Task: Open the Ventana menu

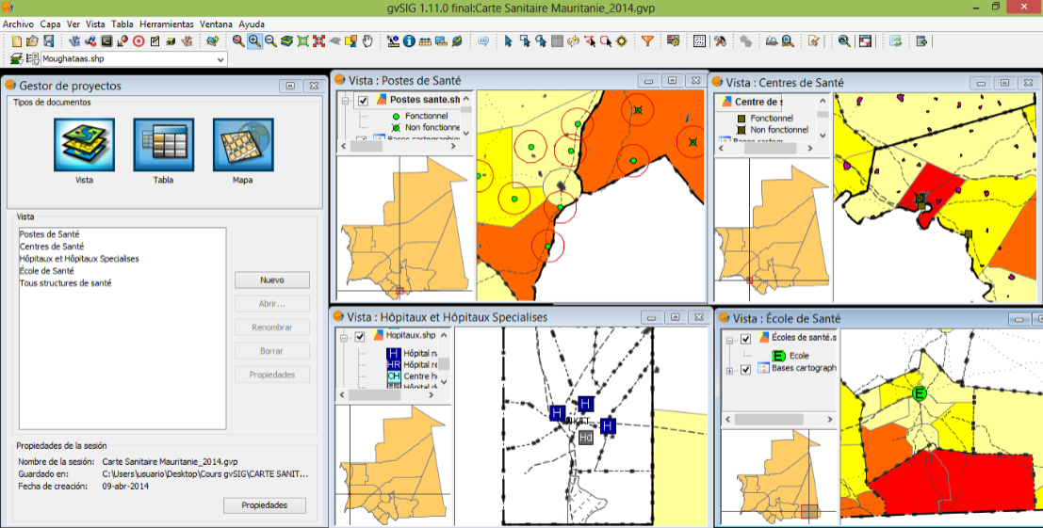Action: (216, 24)
